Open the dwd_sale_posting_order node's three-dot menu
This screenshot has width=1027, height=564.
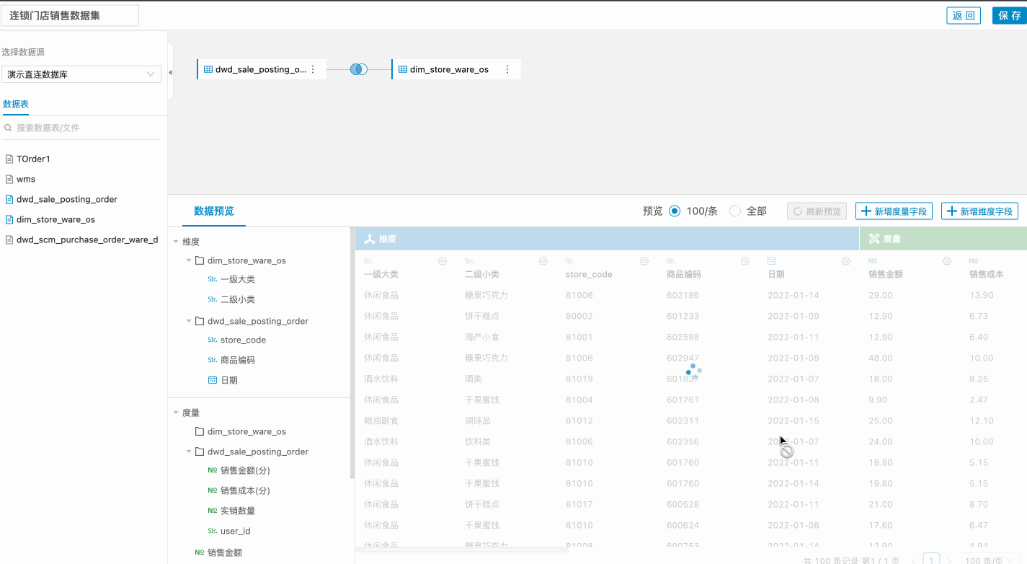[x=313, y=69]
